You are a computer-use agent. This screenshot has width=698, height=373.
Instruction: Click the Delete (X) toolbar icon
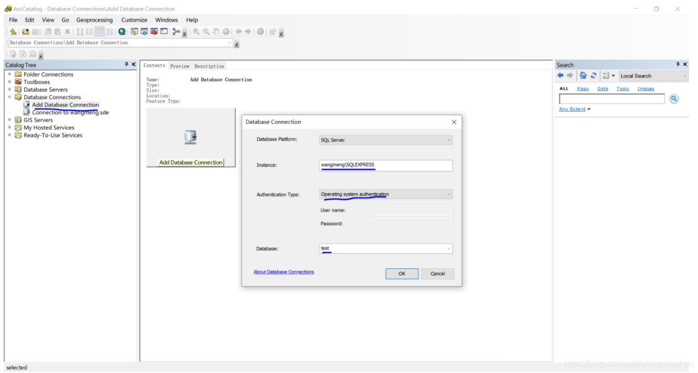[x=67, y=32]
